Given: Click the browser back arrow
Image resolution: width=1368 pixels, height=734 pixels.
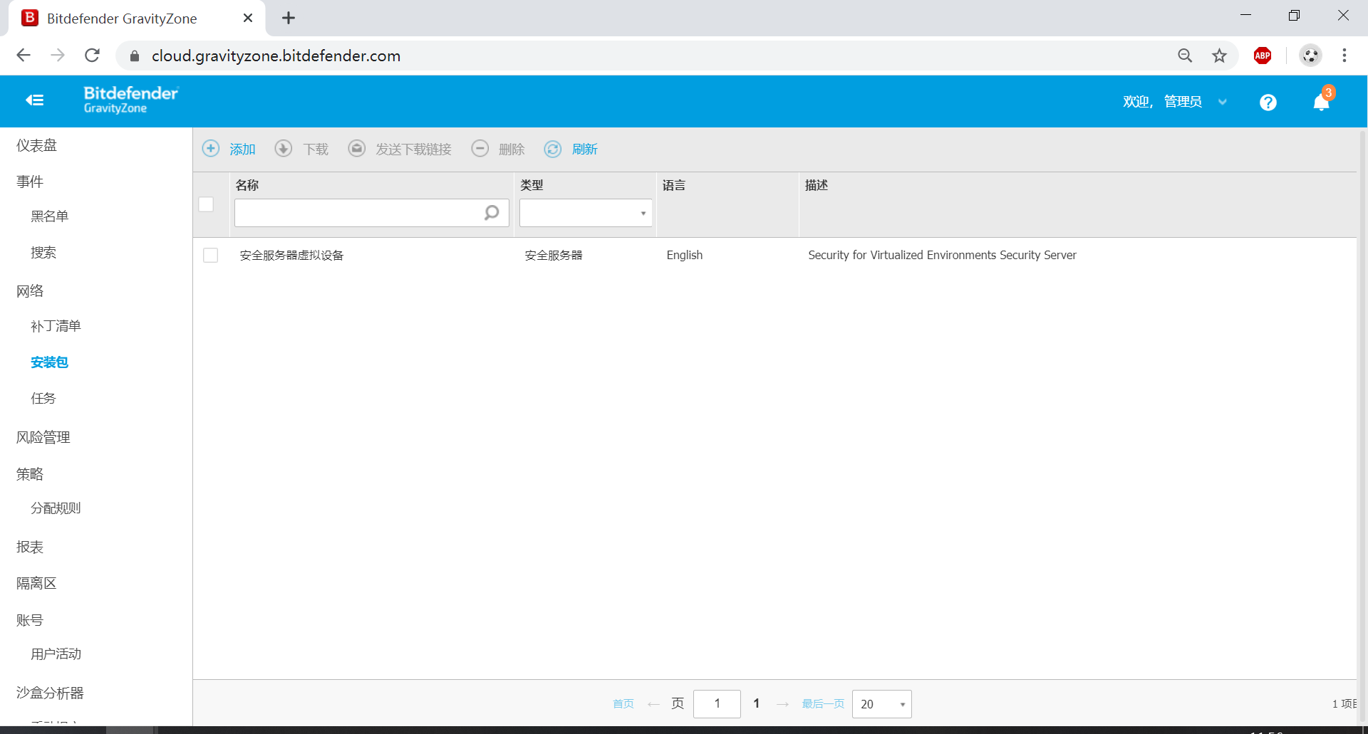Looking at the screenshot, I should (x=24, y=56).
